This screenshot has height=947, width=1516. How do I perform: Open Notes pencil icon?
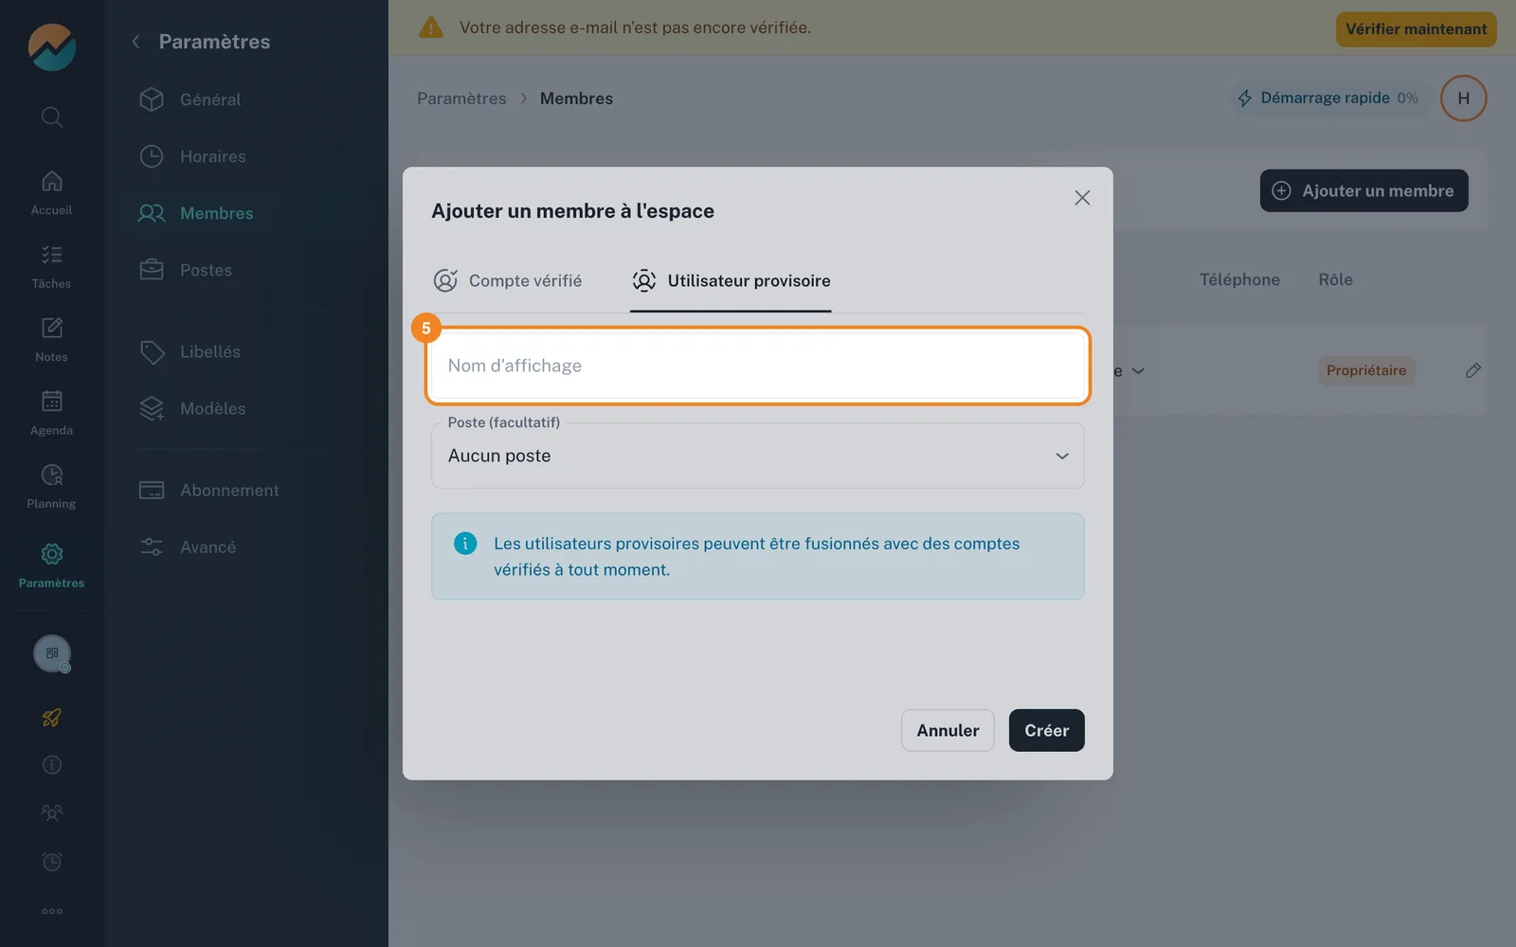tap(52, 328)
